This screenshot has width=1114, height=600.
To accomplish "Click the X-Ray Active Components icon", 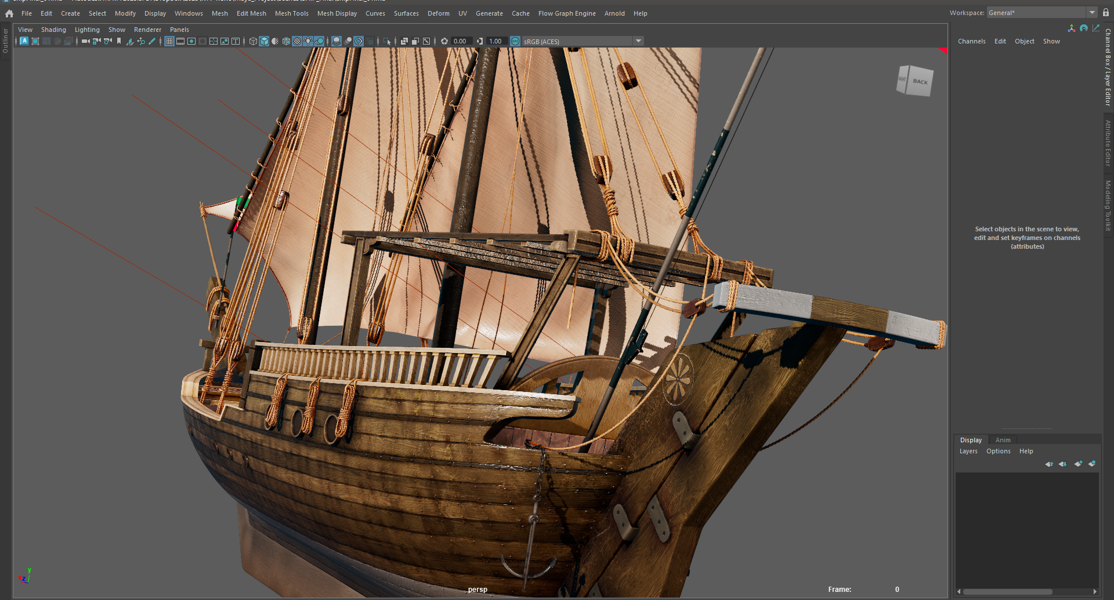I will (415, 41).
